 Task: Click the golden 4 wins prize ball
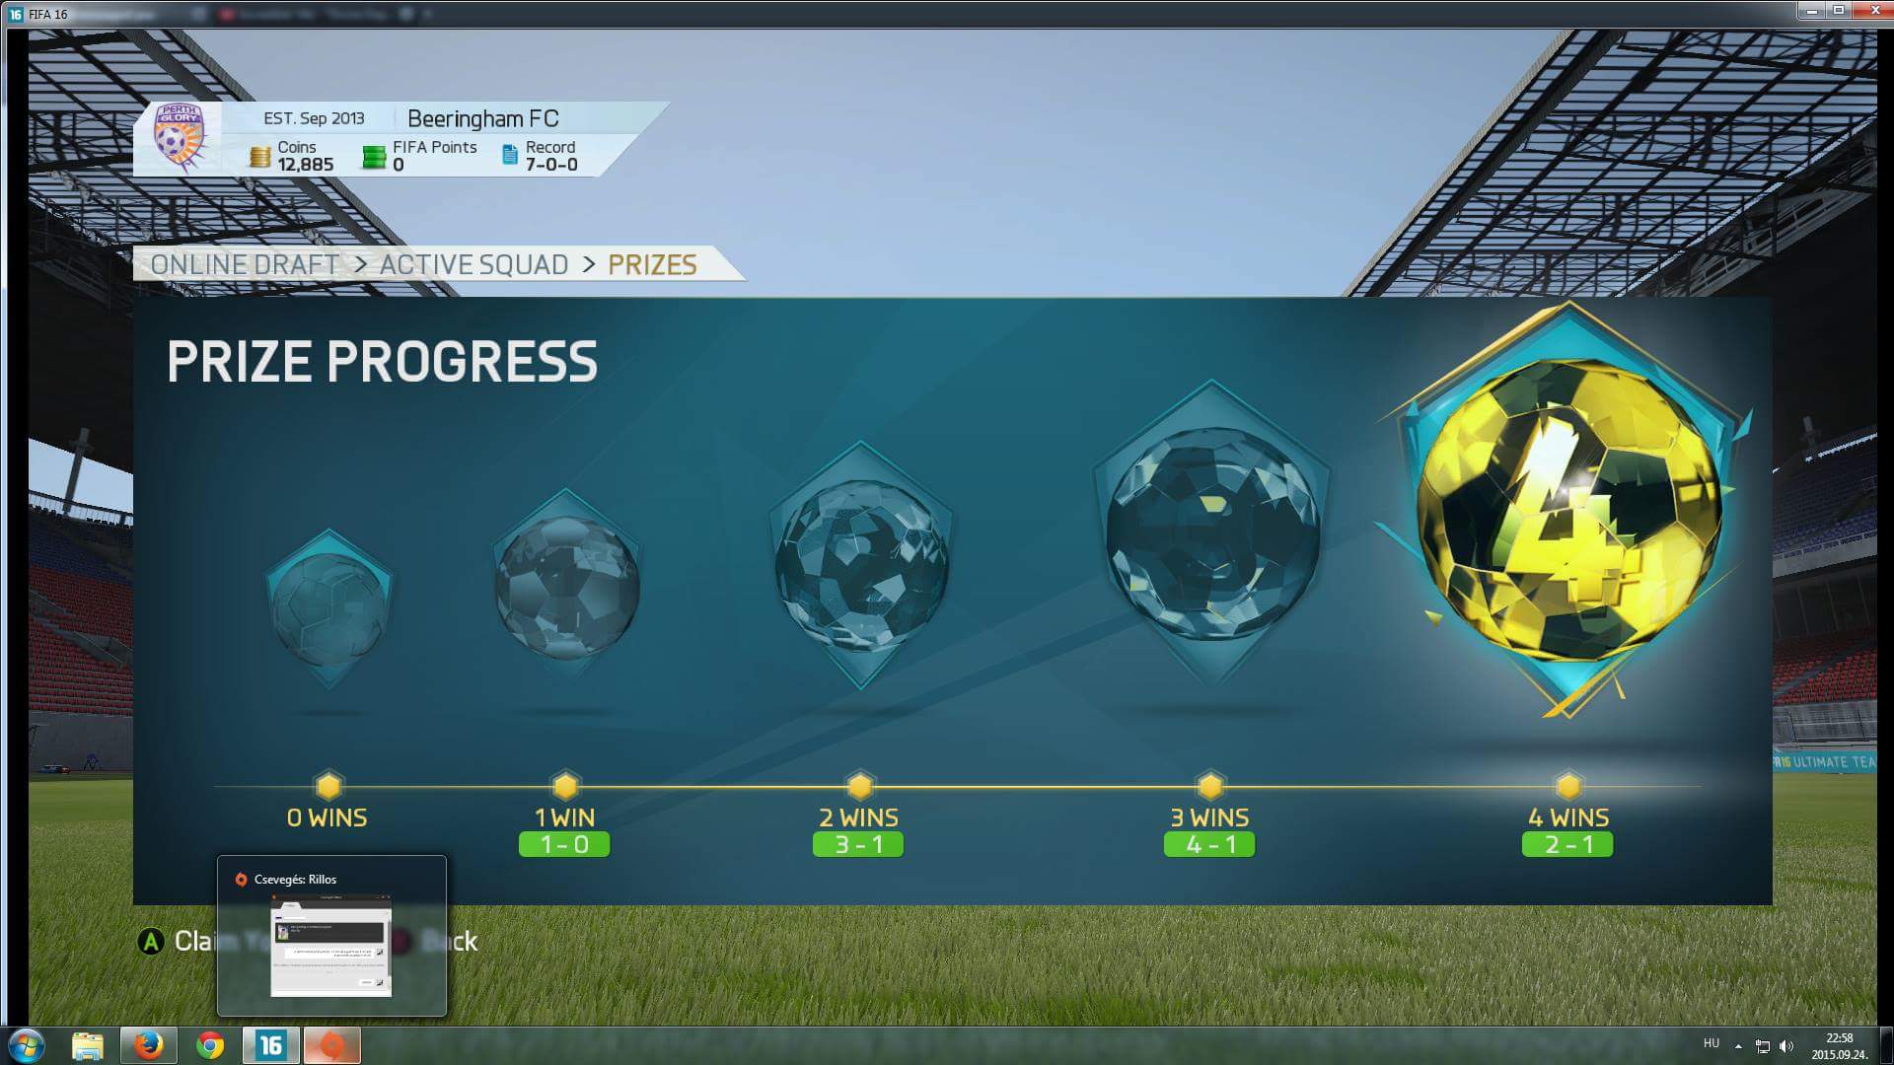click(1568, 513)
